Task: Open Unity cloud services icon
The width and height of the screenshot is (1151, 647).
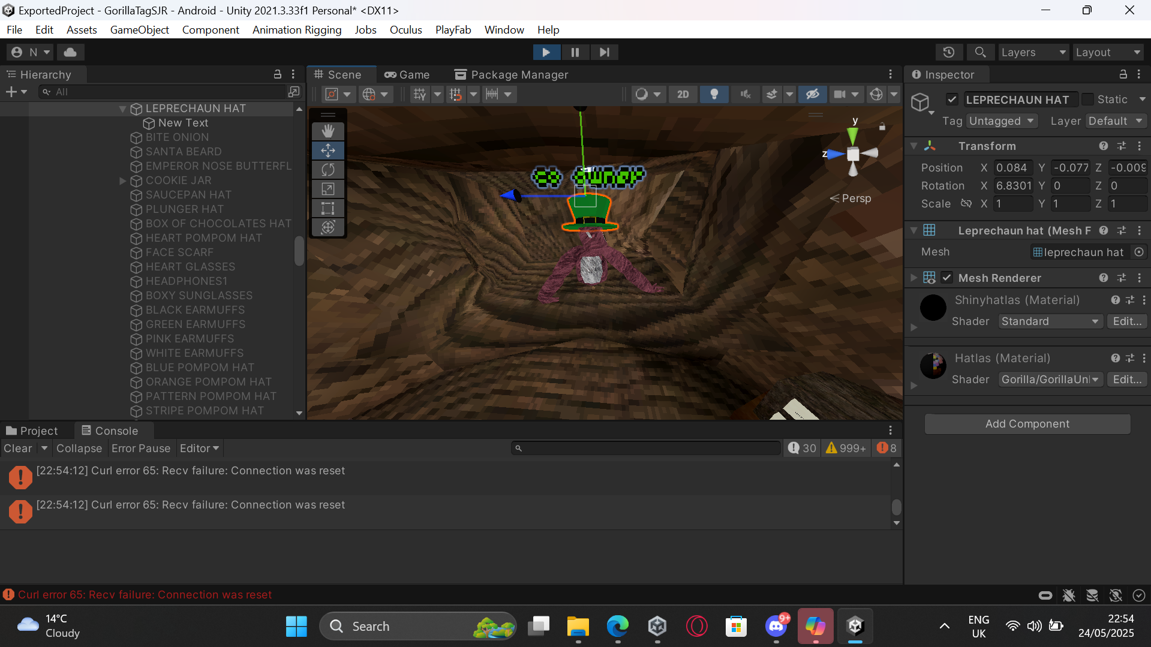Action: pyautogui.click(x=70, y=52)
